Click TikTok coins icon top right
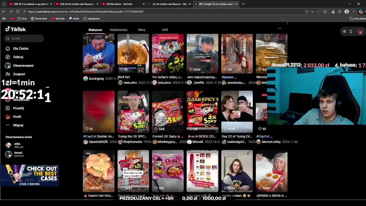The height and width of the screenshot is (206, 366). coord(345,31)
